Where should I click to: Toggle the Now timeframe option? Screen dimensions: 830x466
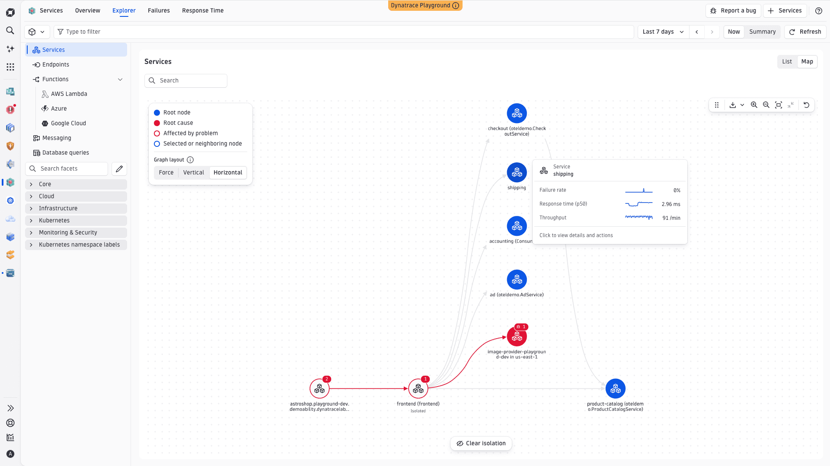734,32
